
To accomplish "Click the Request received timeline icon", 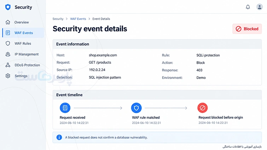I will point(65,108).
